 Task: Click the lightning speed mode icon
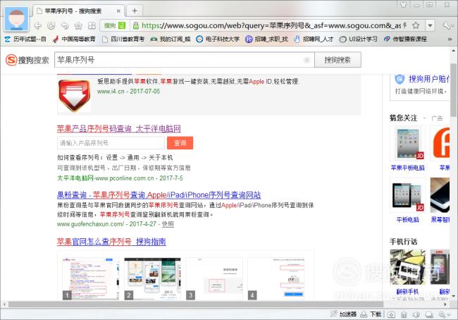pyautogui.click(x=405, y=25)
